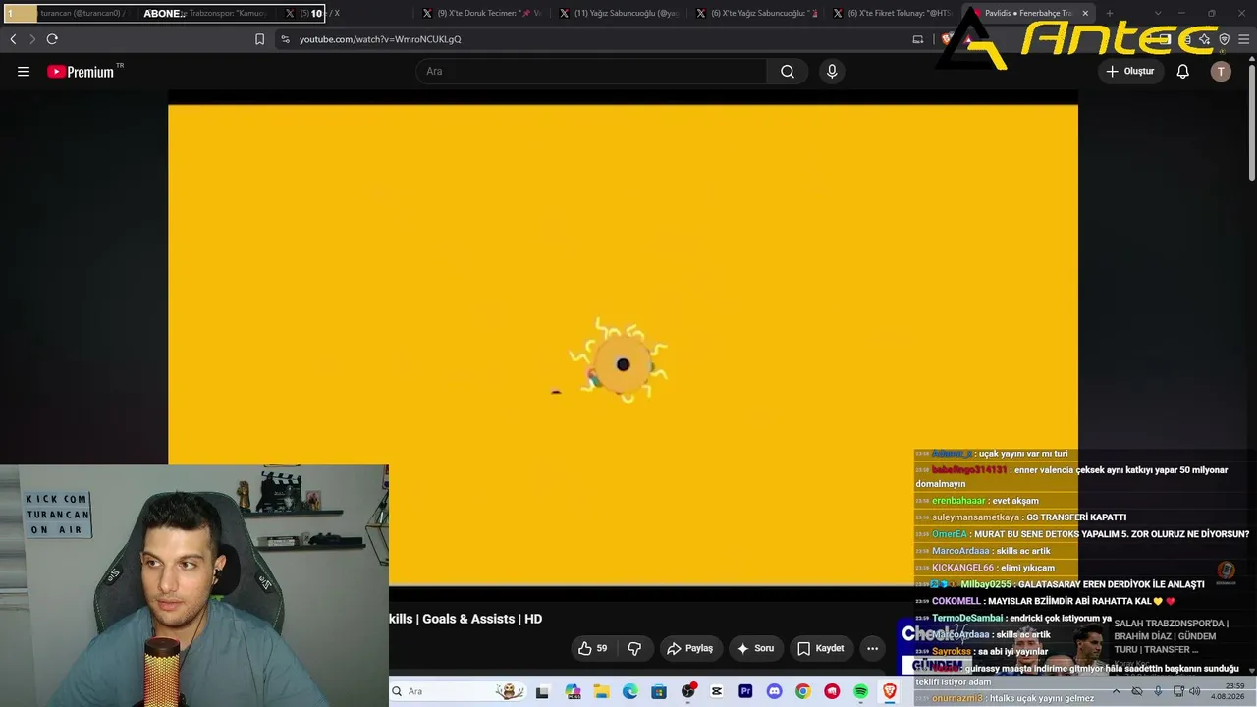
Task: Click the Oluştur create button
Action: [x=1130, y=72]
